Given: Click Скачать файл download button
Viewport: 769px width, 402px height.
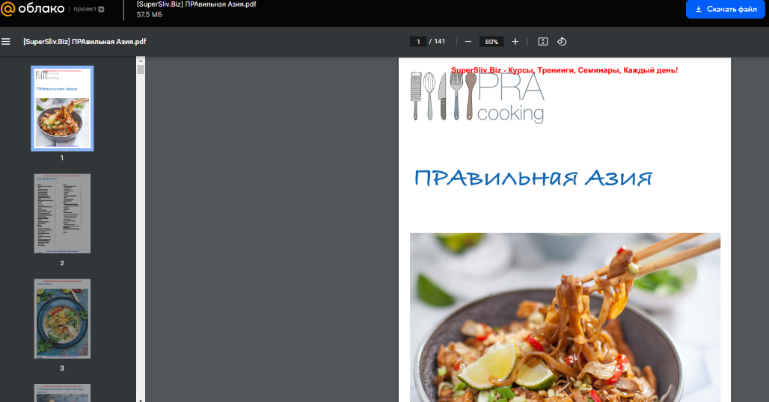Looking at the screenshot, I should [726, 9].
